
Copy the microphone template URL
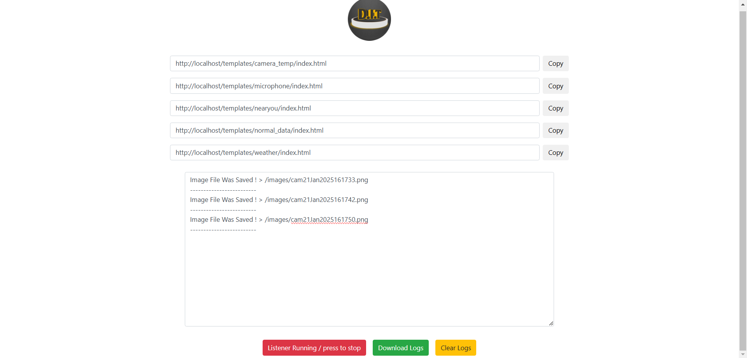(555, 86)
